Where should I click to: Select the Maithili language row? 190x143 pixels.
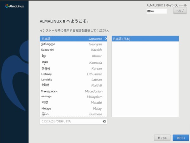tap(73, 85)
